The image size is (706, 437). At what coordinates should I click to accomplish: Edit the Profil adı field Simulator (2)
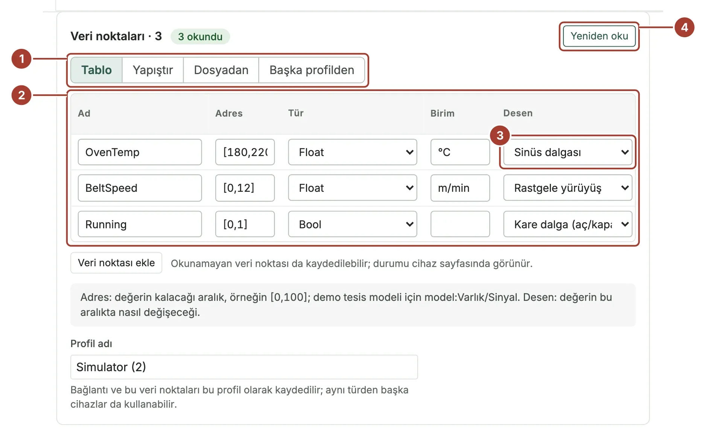point(244,367)
